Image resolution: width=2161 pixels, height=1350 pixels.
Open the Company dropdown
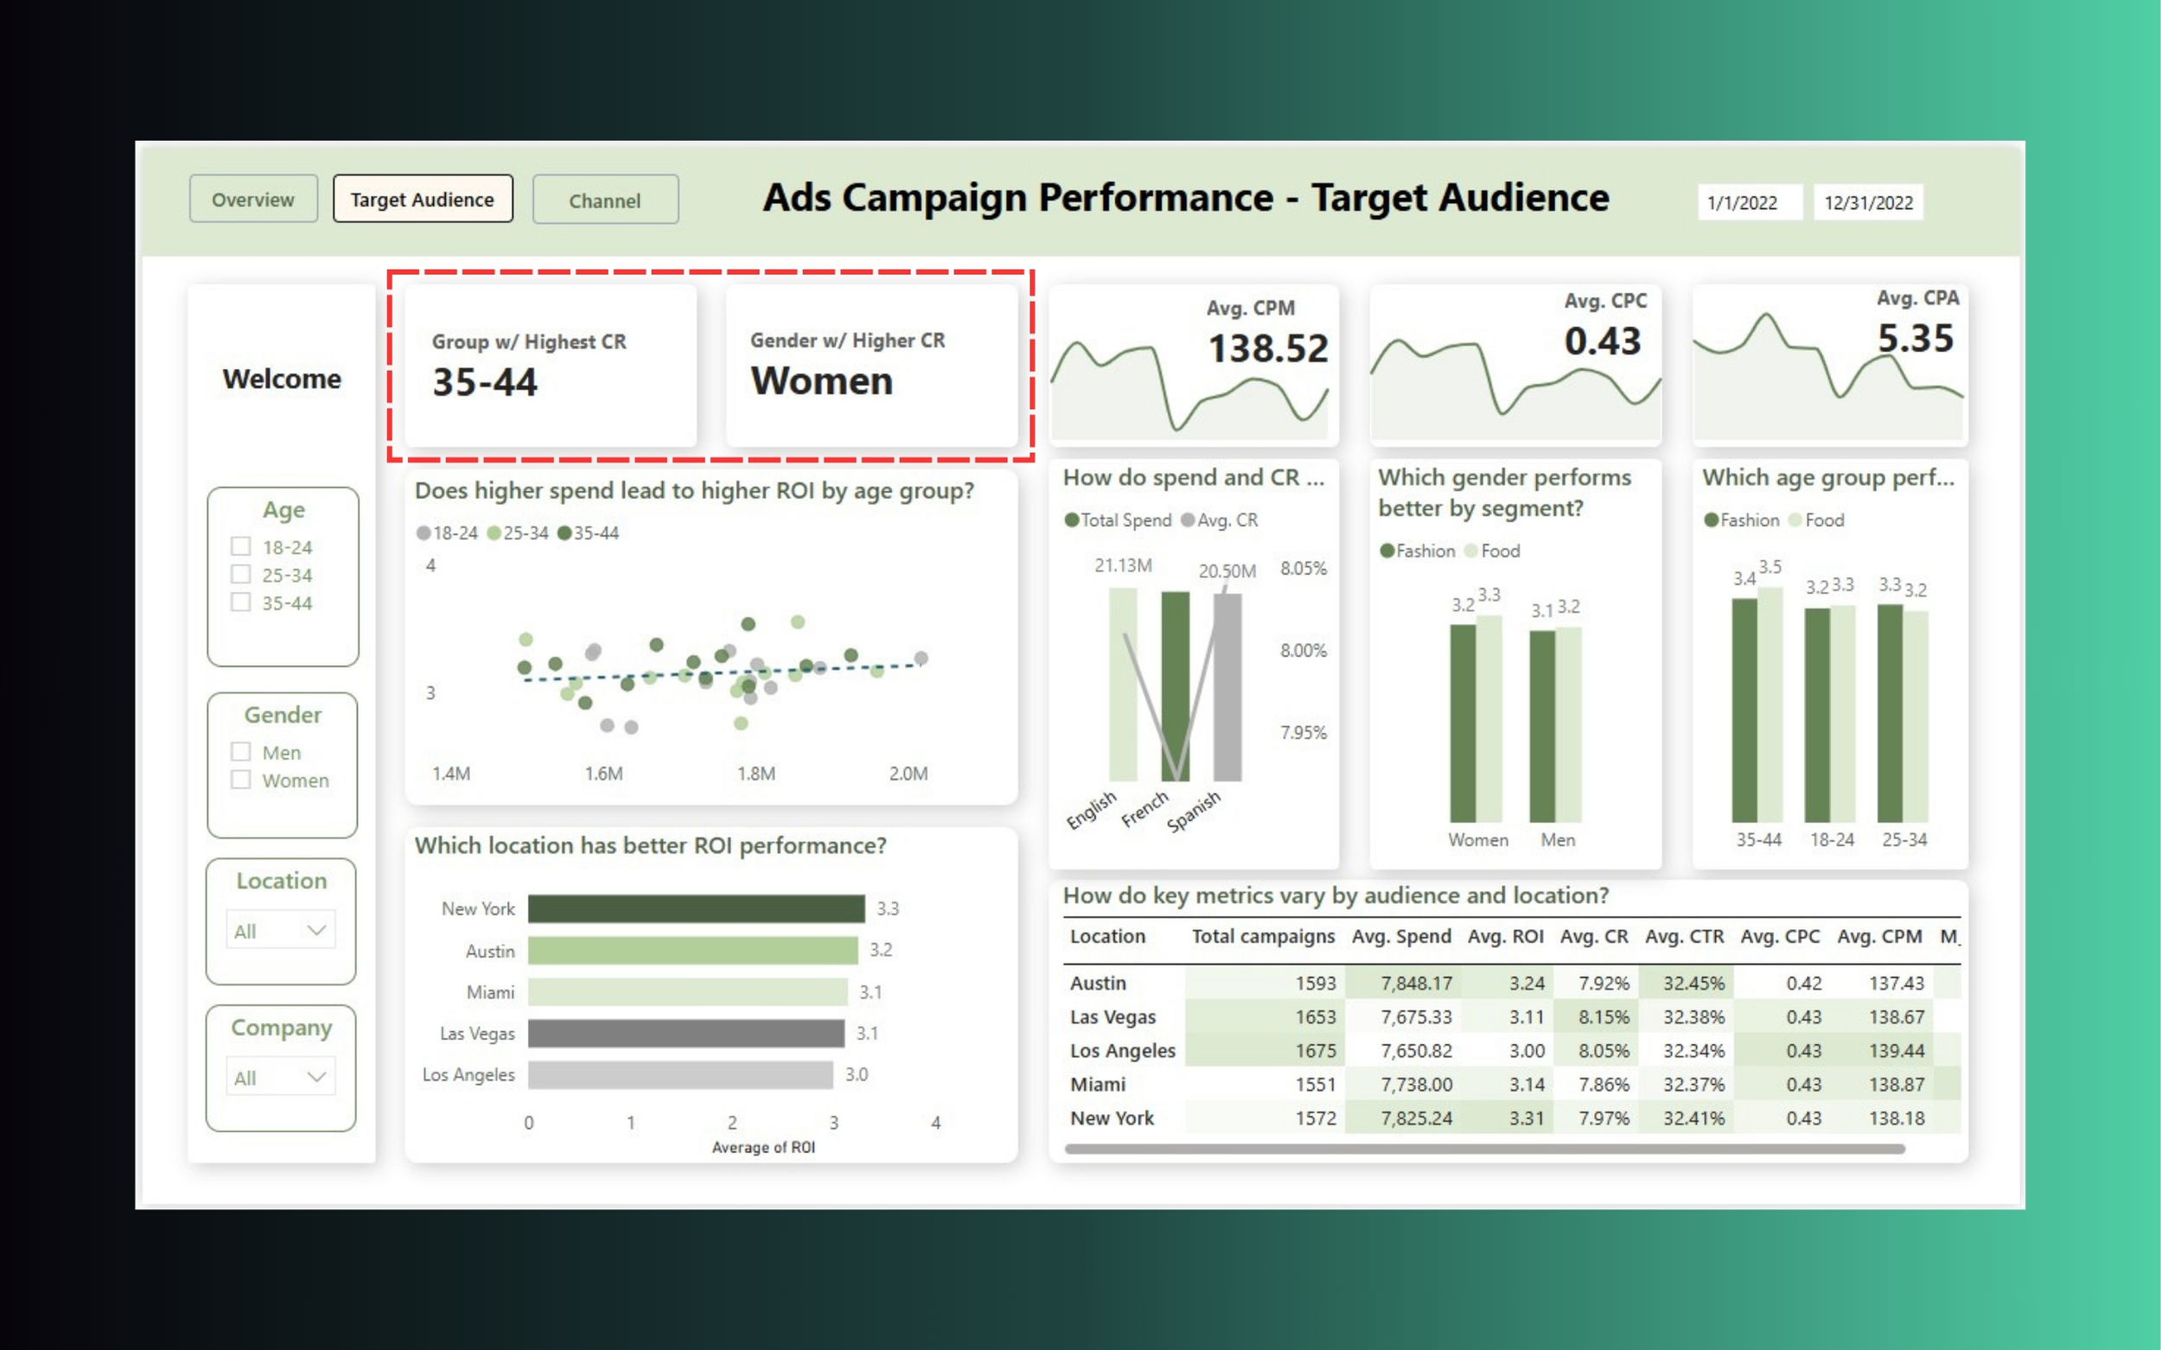[x=280, y=1077]
